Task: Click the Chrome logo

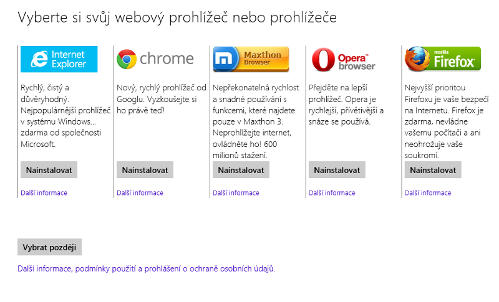Action: (155, 59)
